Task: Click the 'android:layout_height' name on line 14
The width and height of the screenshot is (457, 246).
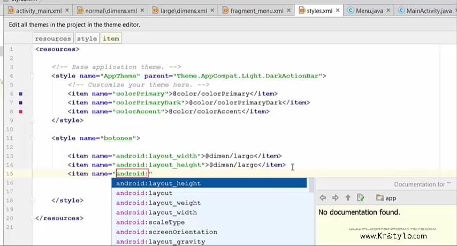Action: coord(159,165)
